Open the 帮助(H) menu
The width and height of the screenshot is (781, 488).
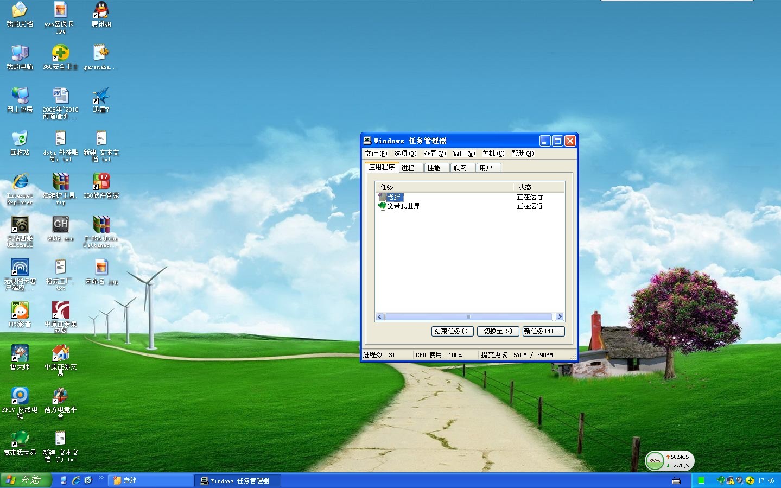522,154
